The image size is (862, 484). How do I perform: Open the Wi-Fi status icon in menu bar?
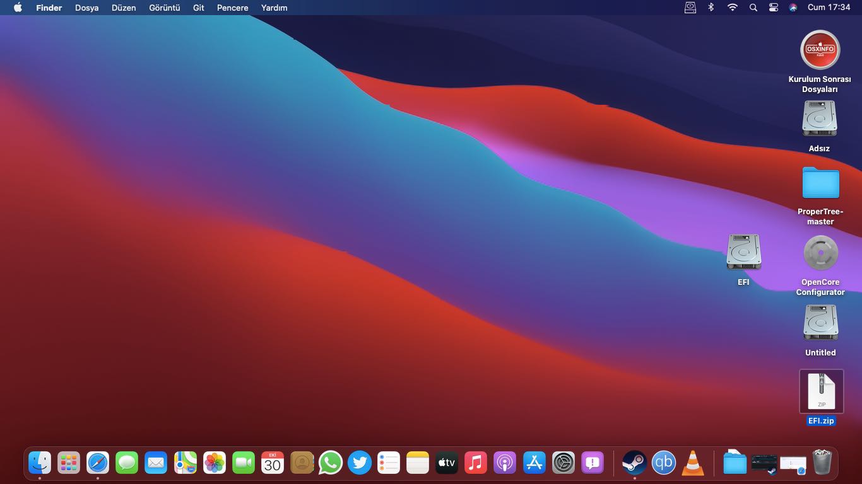click(731, 8)
